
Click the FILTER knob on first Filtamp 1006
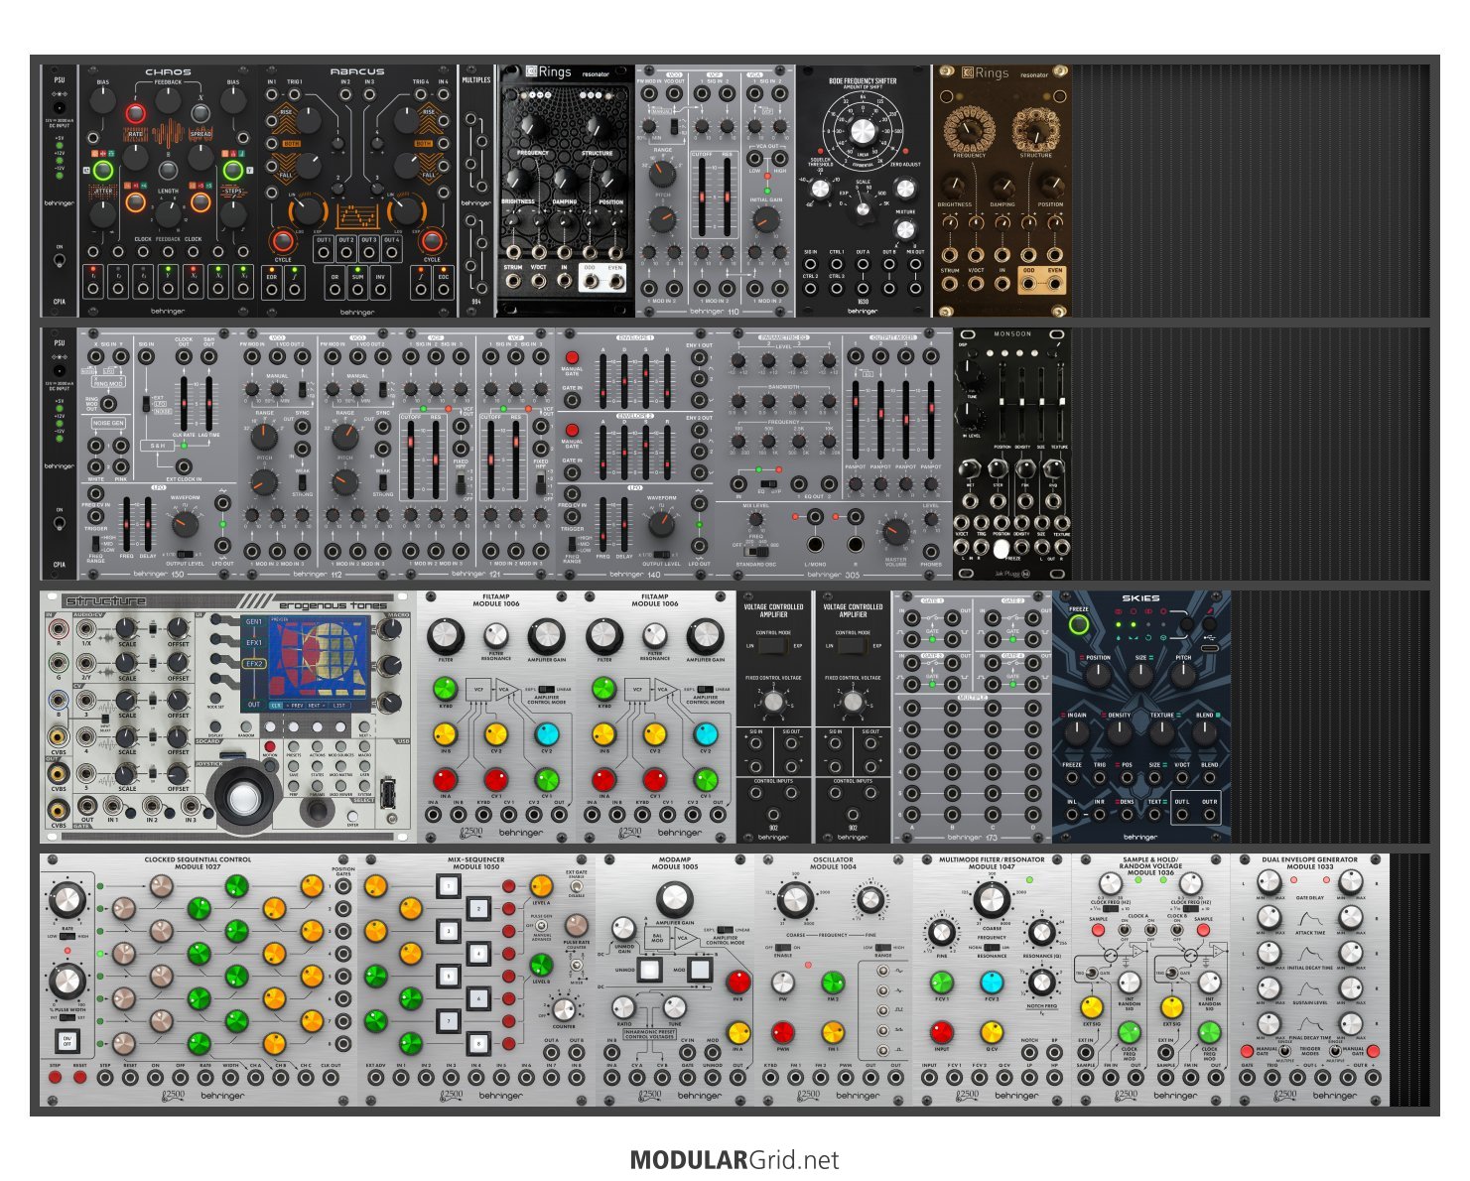446,635
